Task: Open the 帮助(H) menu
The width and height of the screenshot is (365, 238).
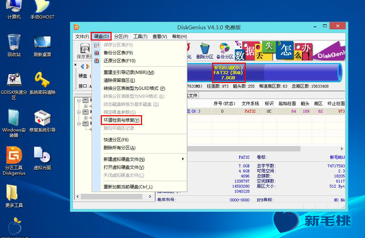Action: [179, 37]
